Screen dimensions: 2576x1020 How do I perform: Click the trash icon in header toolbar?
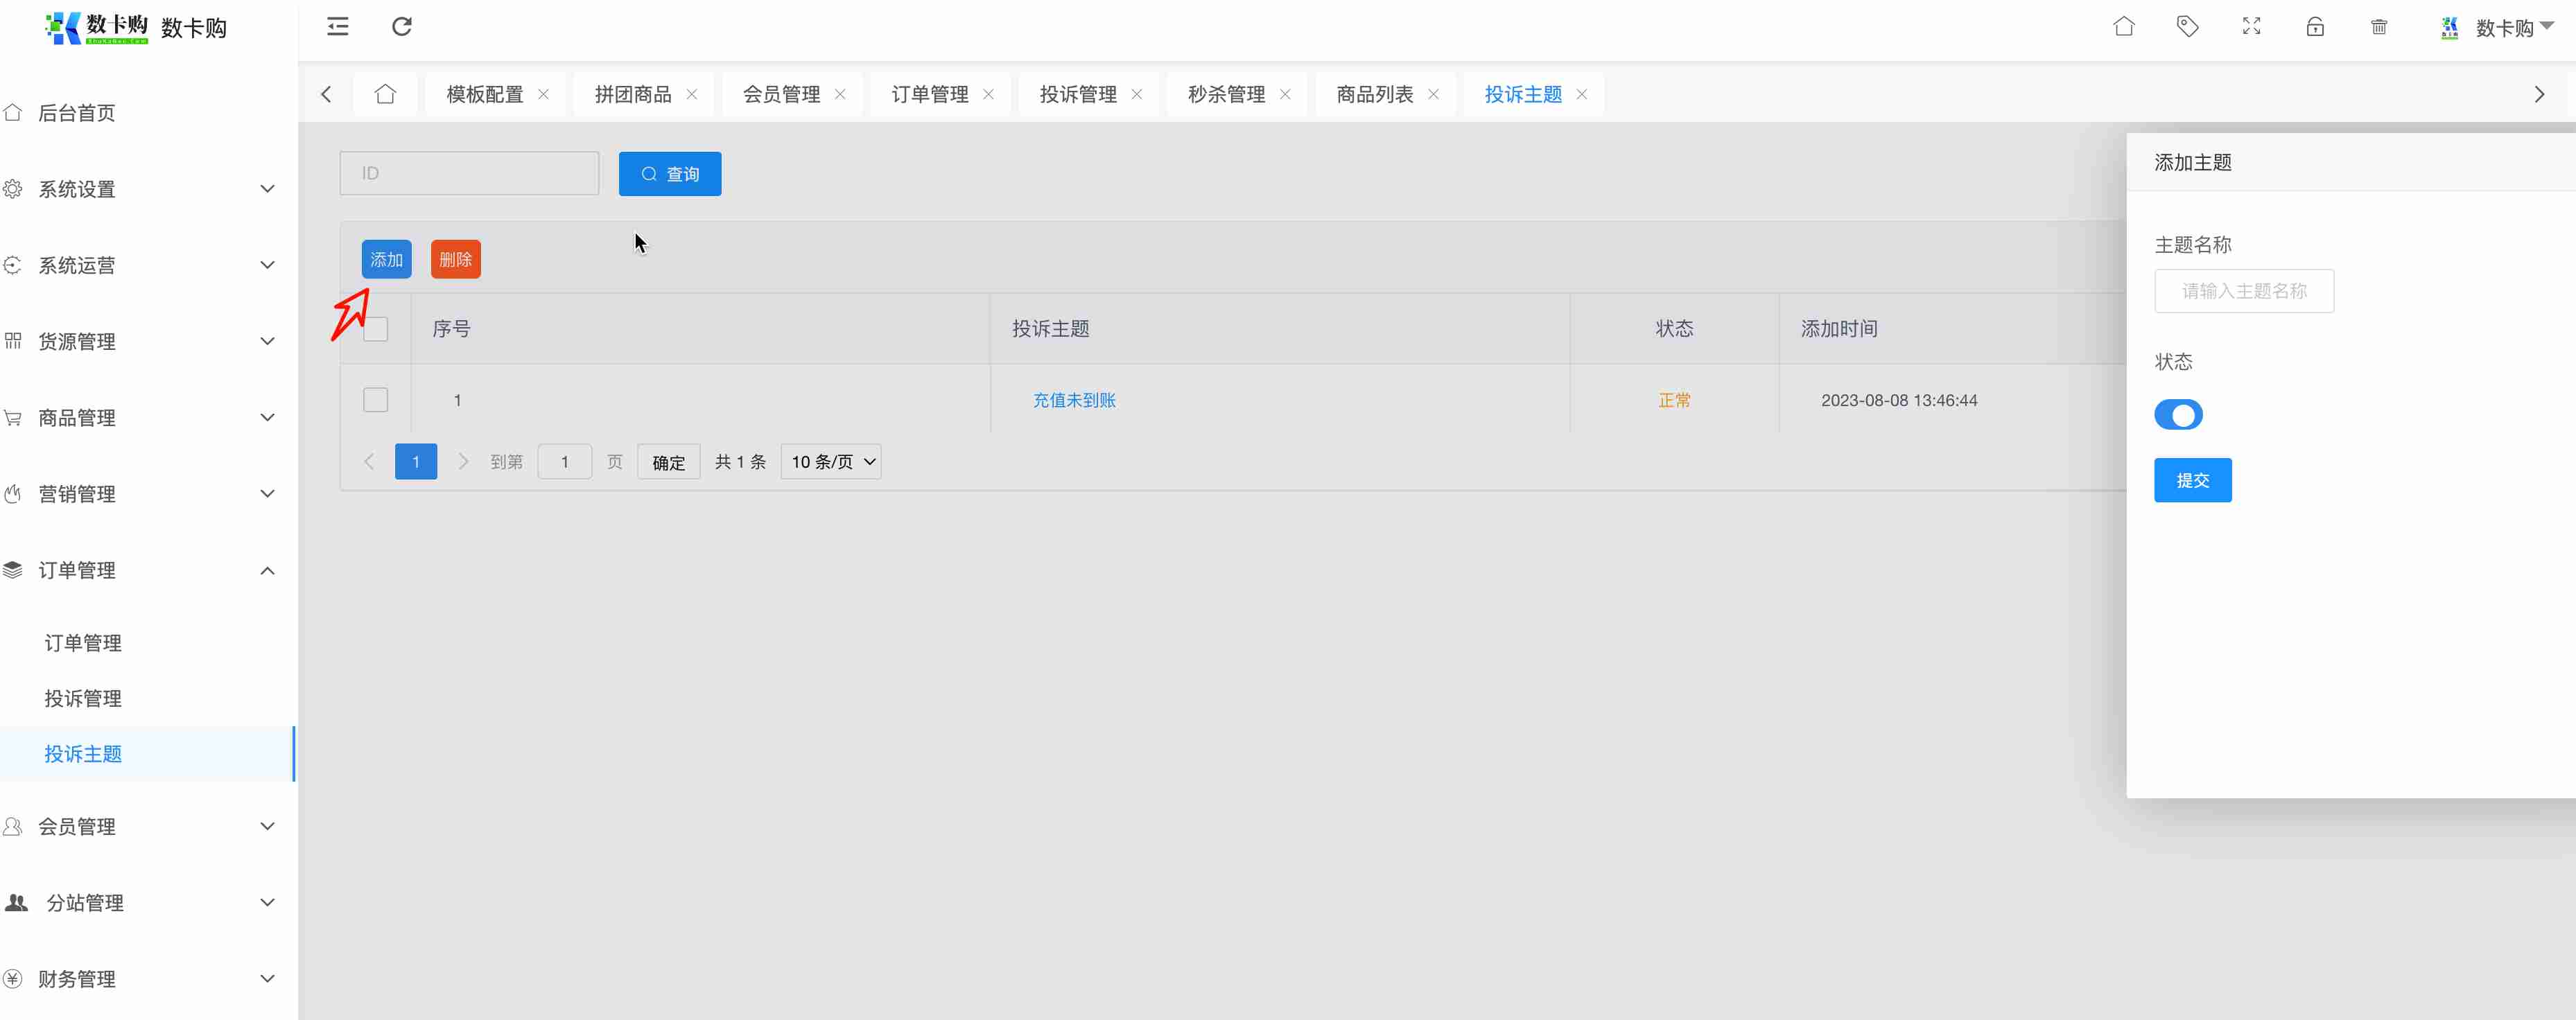click(x=2379, y=27)
